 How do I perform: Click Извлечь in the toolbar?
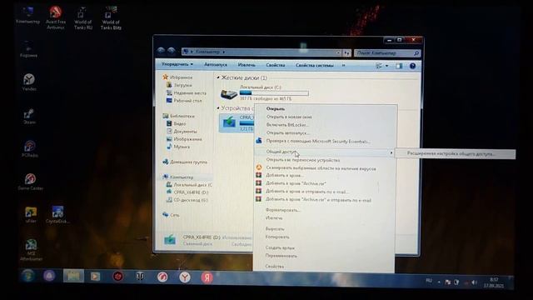tap(247, 65)
